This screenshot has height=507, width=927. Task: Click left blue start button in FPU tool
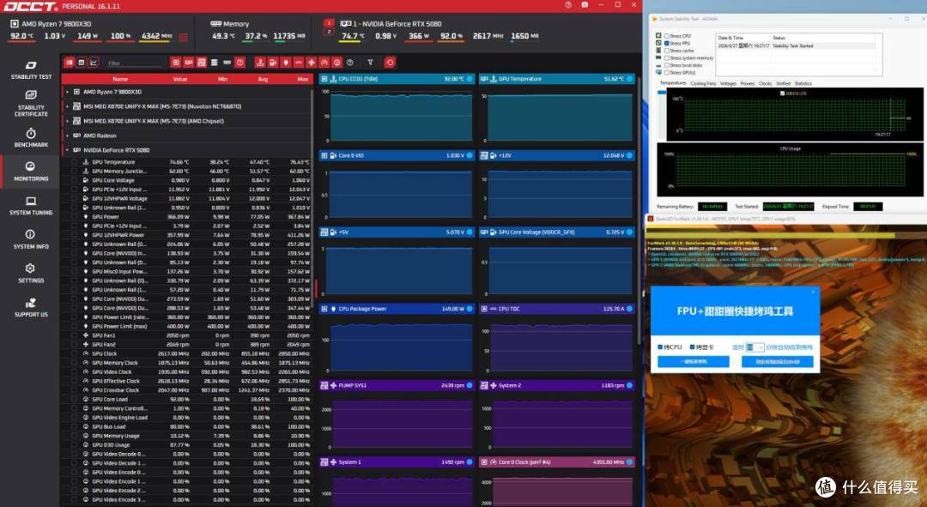click(693, 361)
